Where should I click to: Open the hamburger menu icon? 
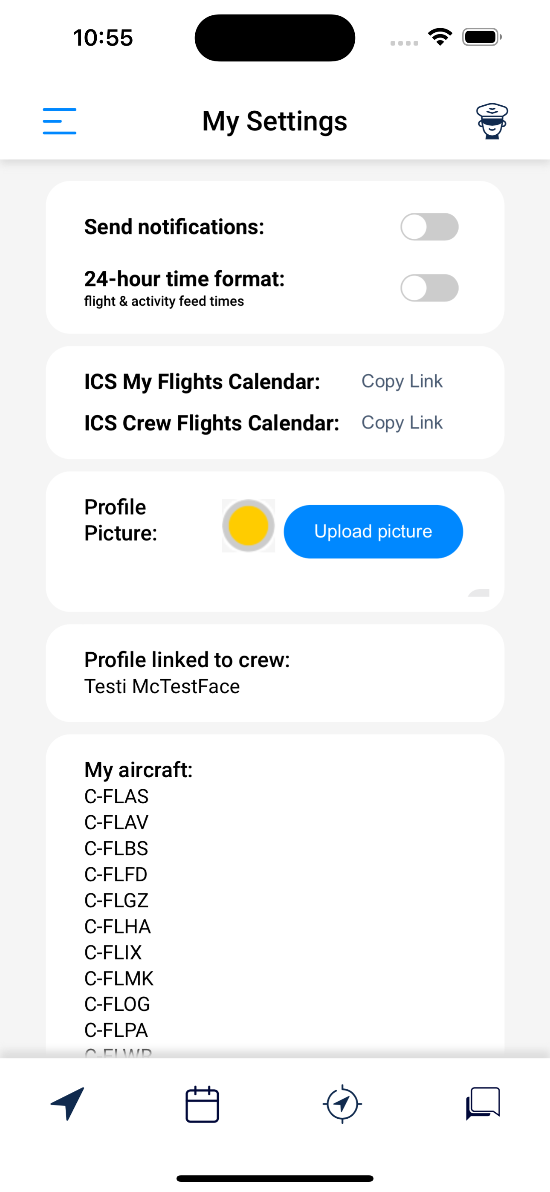[x=59, y=121]
